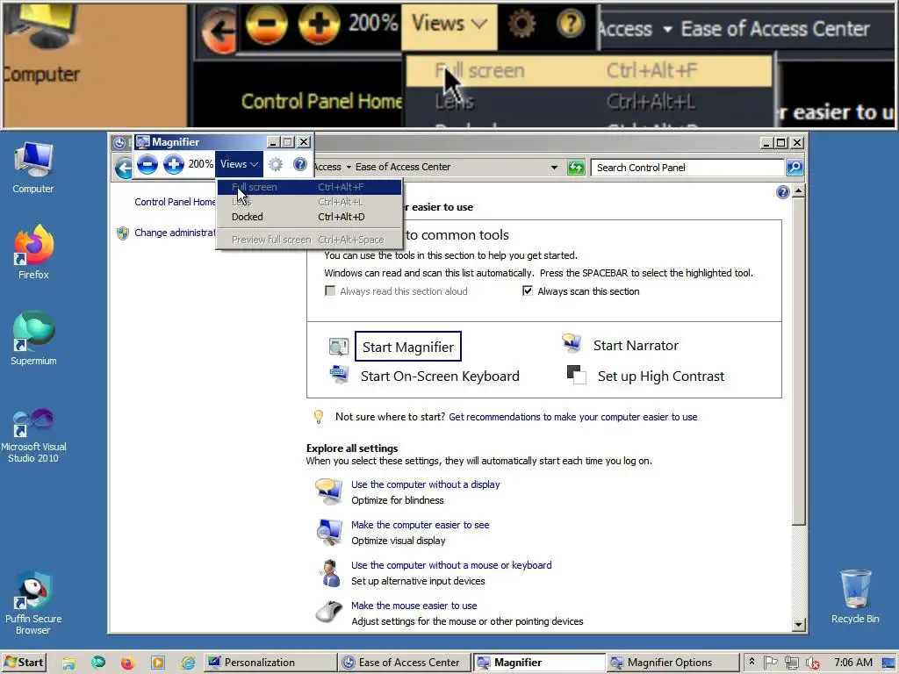
Task: Click scrollbar down arrow in Ease of Access
Action: tap(798, 625)
